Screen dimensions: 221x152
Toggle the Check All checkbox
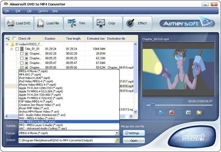[x=14, y=38]
